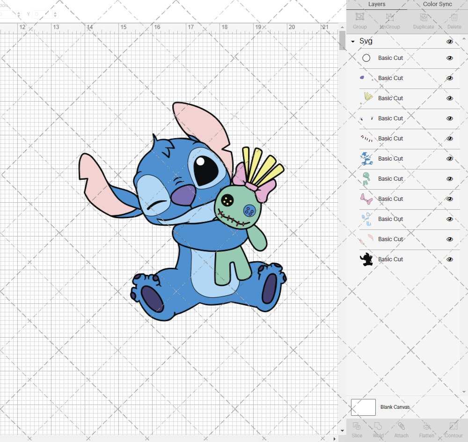The image size is (468, 442).
Task: Select the Slice tool icon
Action: pyautogui.click(x=357, y=426)
